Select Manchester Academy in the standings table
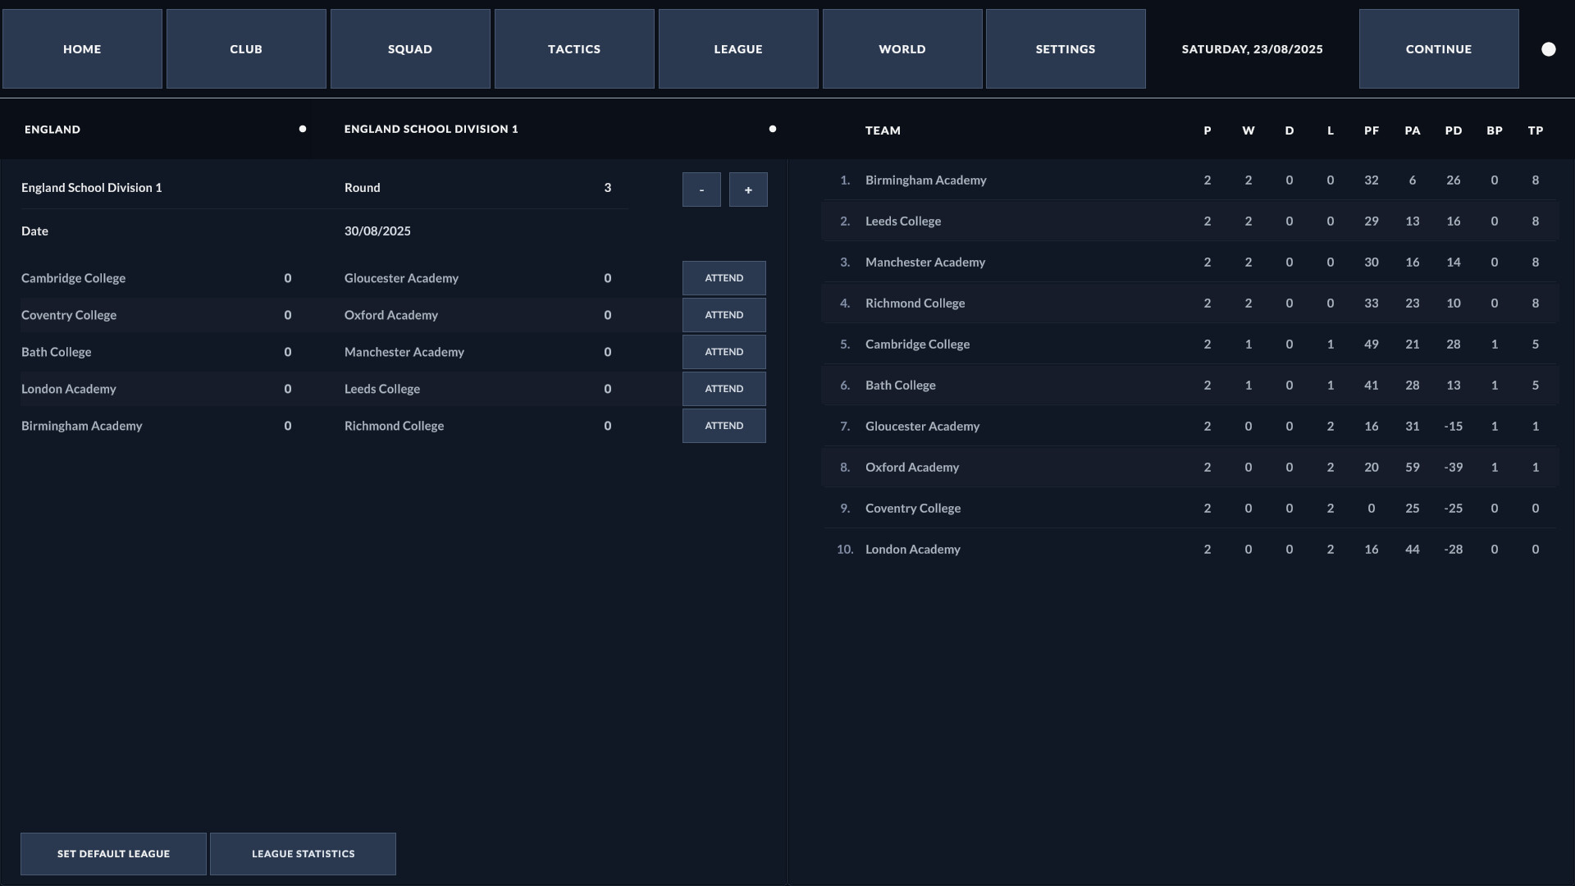 tap(1189, 262)
